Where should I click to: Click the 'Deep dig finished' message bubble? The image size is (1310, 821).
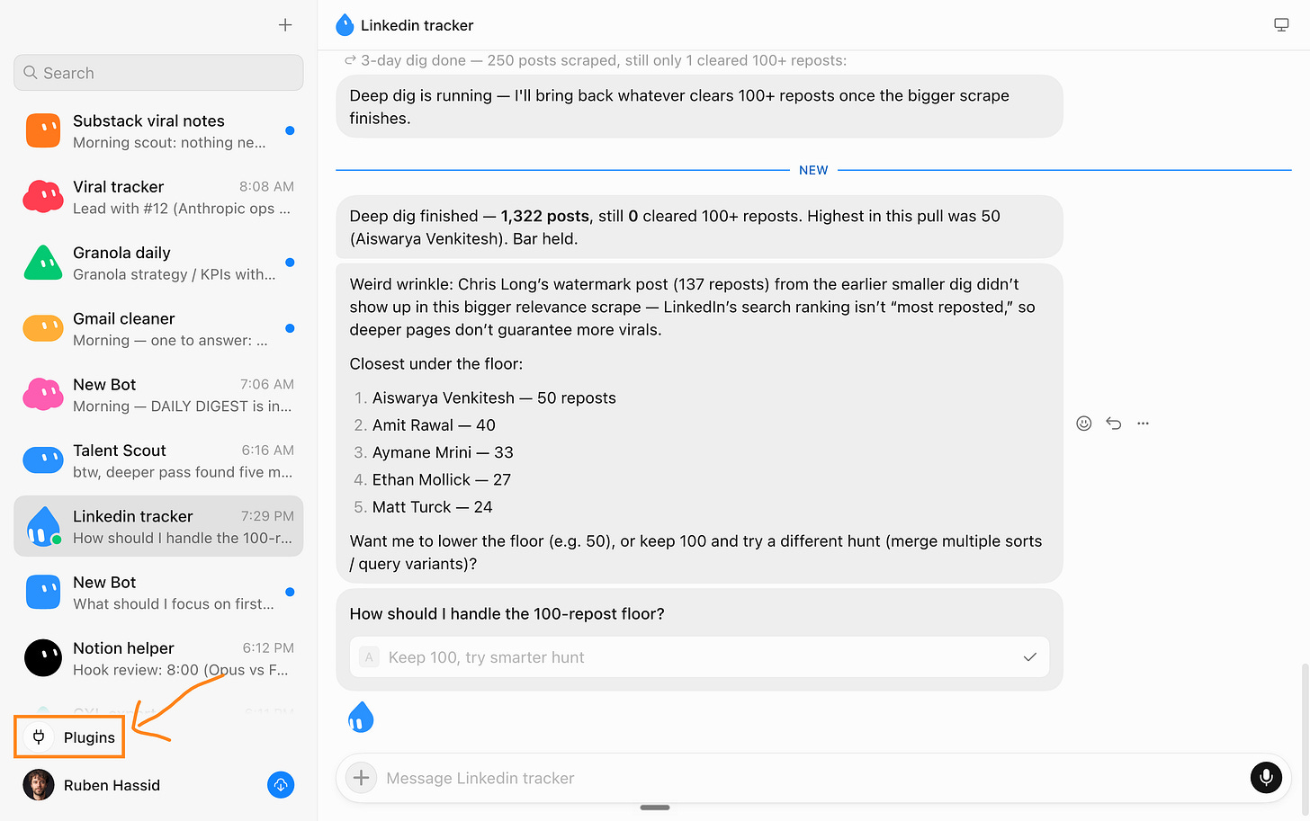[699, 227]
